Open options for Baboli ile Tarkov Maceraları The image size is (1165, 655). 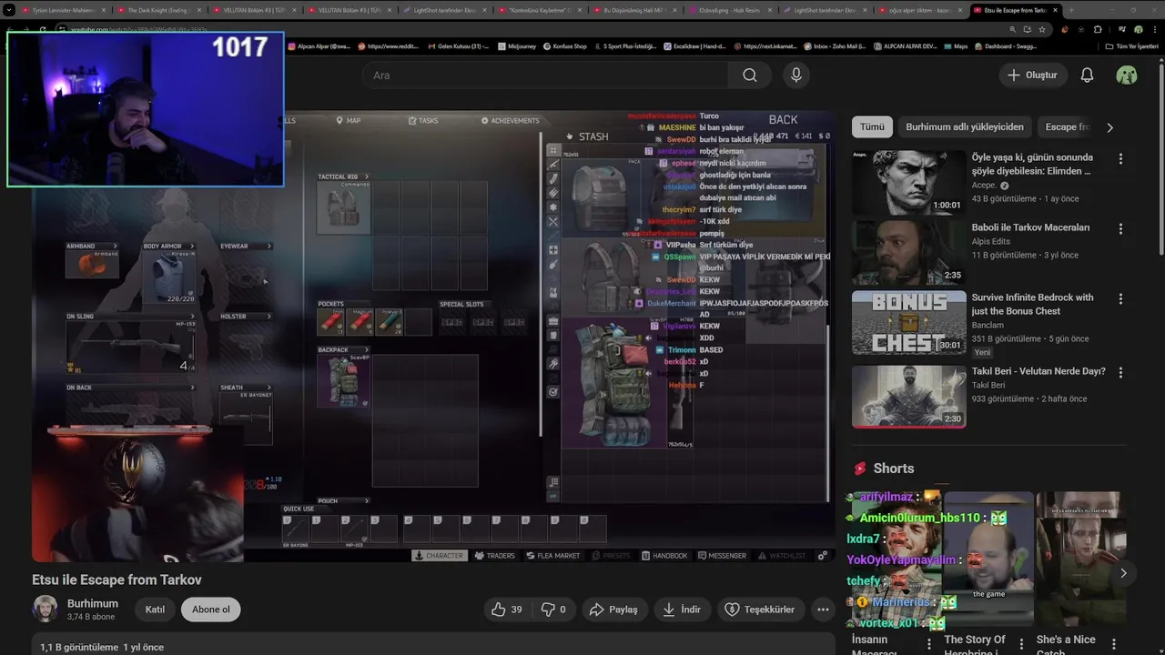1120,228
